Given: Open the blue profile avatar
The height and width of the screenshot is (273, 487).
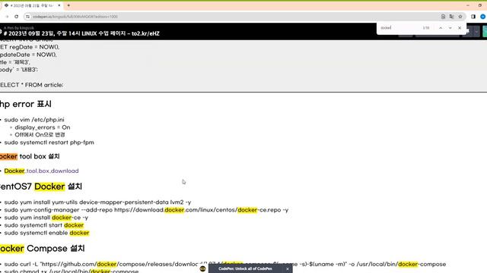Looking at the screenshot, I should click(x=483, y=17).
